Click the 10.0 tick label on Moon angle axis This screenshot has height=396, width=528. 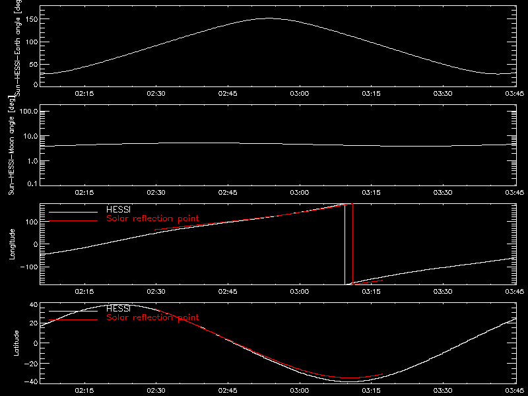click(x=30, y=137)
